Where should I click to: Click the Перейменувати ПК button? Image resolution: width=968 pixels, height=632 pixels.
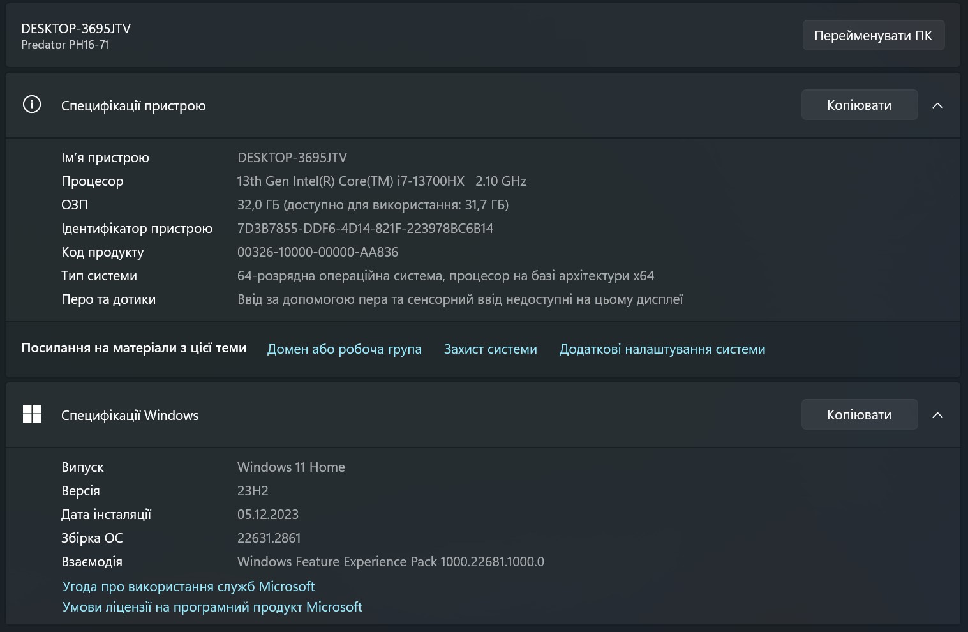(x=874, y=35)
